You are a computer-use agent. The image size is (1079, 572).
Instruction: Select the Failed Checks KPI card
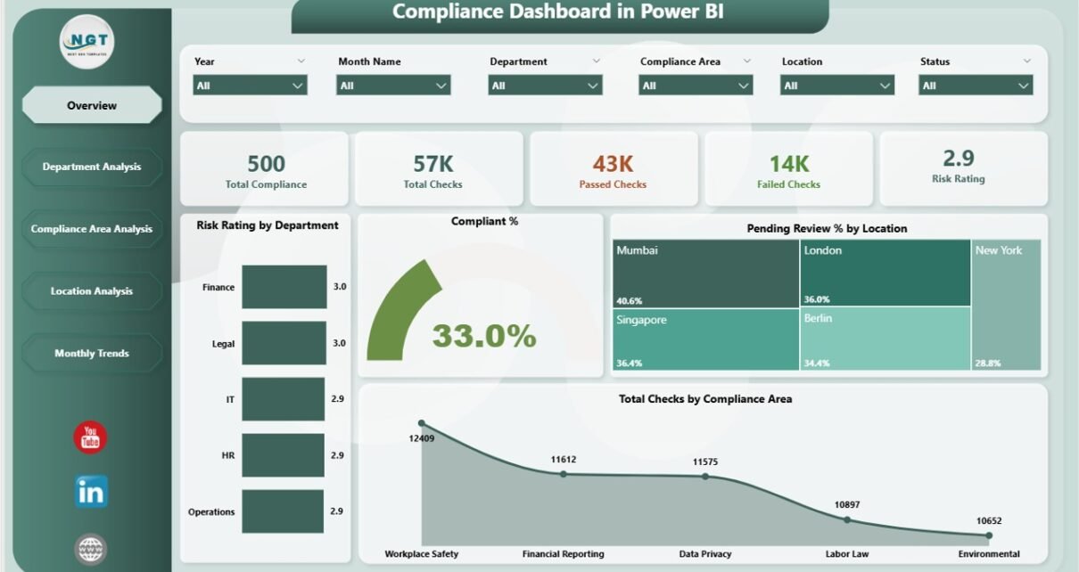point(788,169)
